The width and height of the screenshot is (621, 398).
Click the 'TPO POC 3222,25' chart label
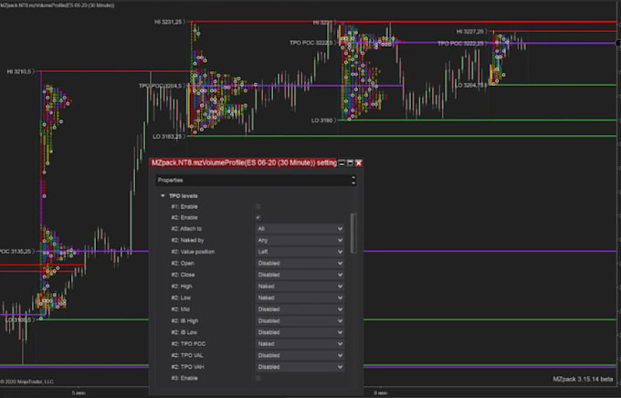(460, 44)
